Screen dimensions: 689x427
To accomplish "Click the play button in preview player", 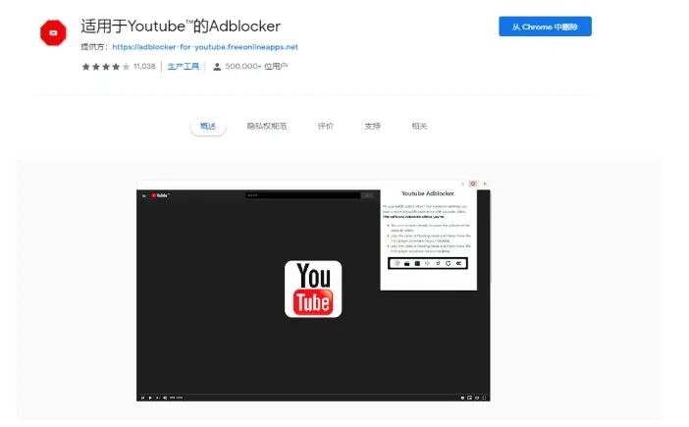I will click(x=150, y=398).
